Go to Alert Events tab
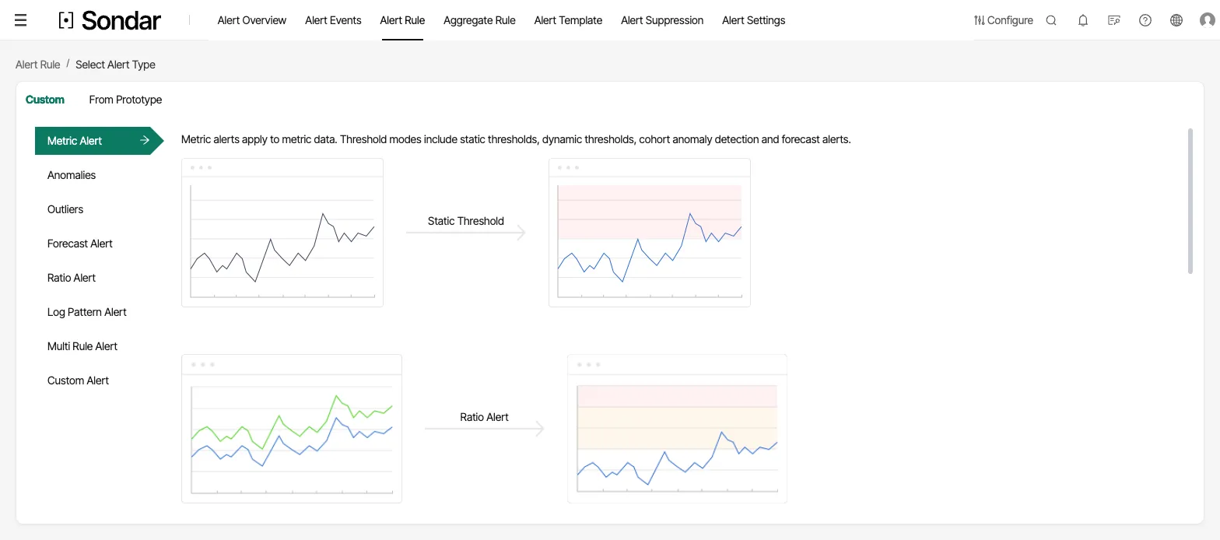This screenshot has height=540, width=1220. (x=333, y=20)
